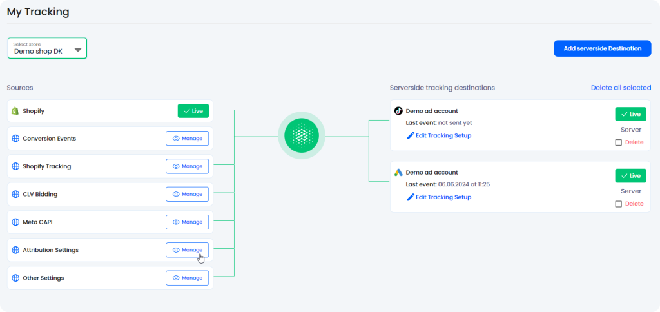Click Demo ad account title in TikTok card
Screen dimensions: 660x312
[x=432, y=111]
